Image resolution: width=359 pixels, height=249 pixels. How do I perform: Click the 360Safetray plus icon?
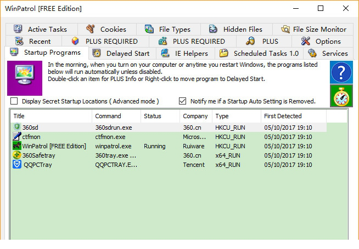pos(17,155)
